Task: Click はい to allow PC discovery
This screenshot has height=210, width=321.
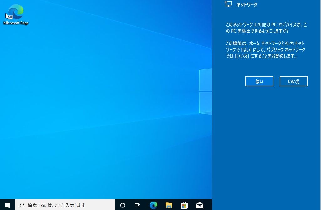Action: coord(259,81)
